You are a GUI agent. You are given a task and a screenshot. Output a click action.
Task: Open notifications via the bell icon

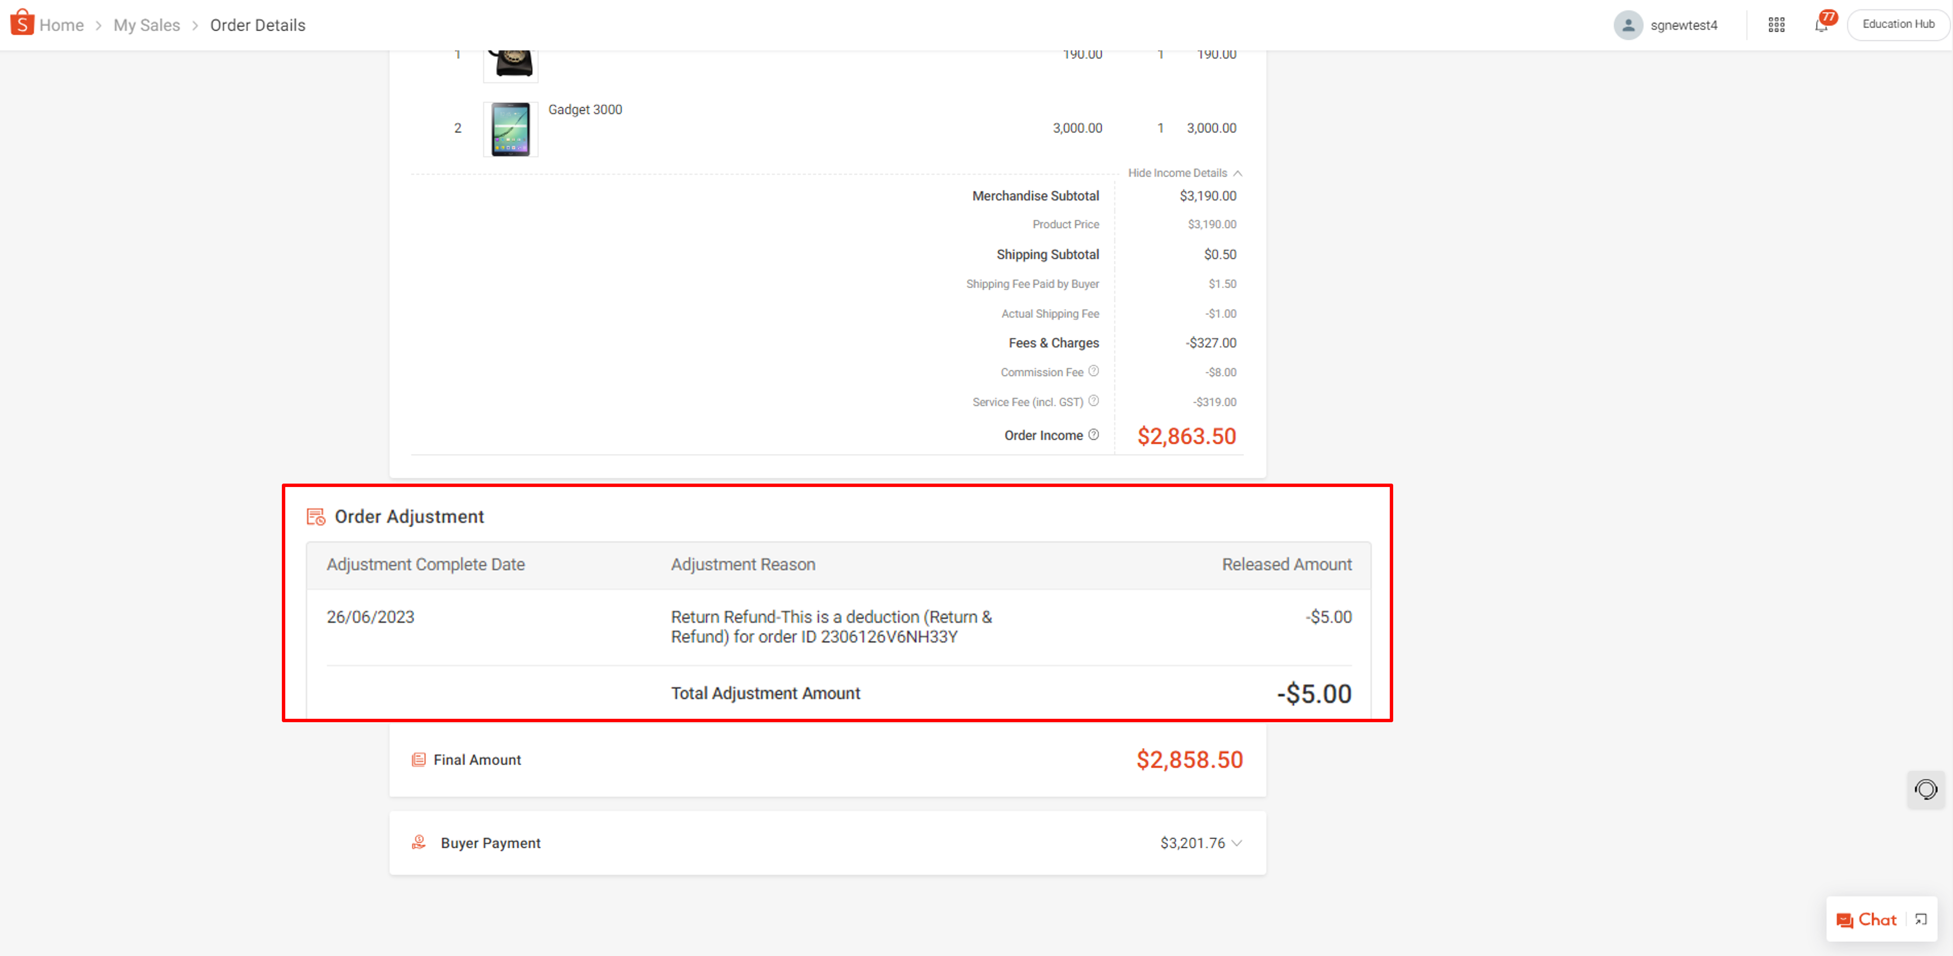tap(1822, 25)
